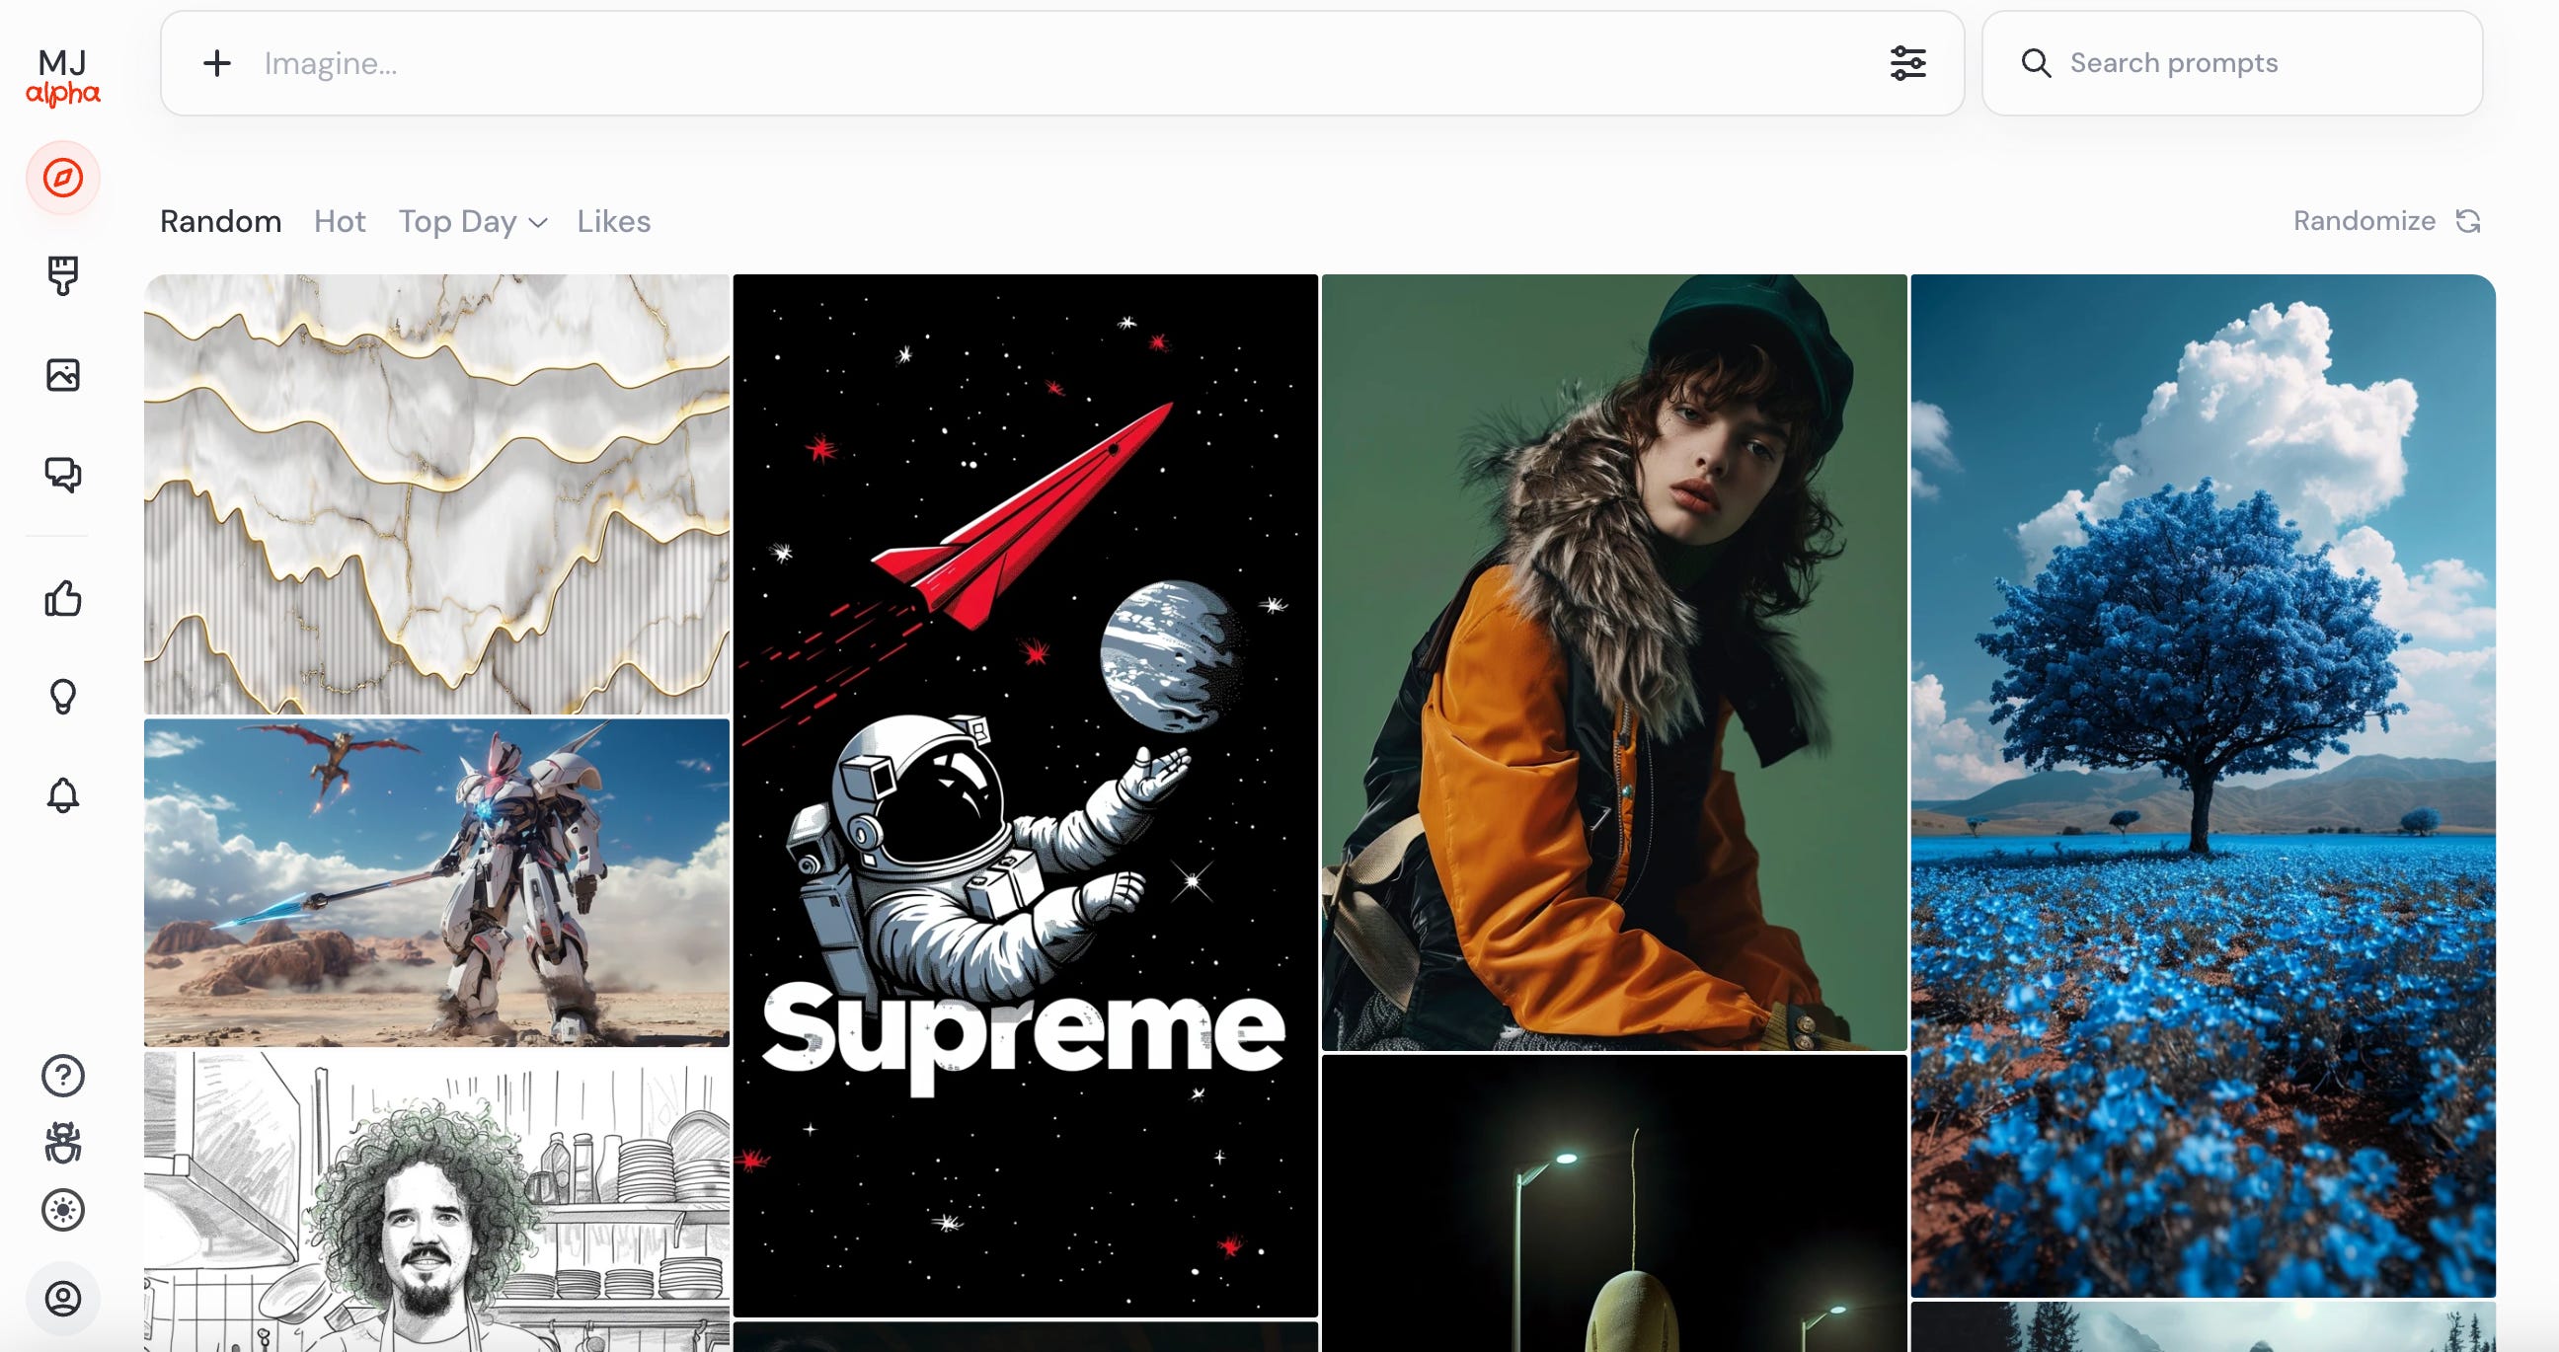Expand the Top Day dropdown
Image resolution: width=2559 pixels, height=1352 pixels.
click(473, 221)
